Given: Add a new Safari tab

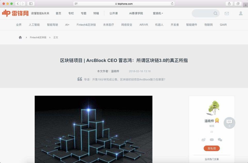Looking at the screenshot, I should pyautogui.click(x=245, y=5).
